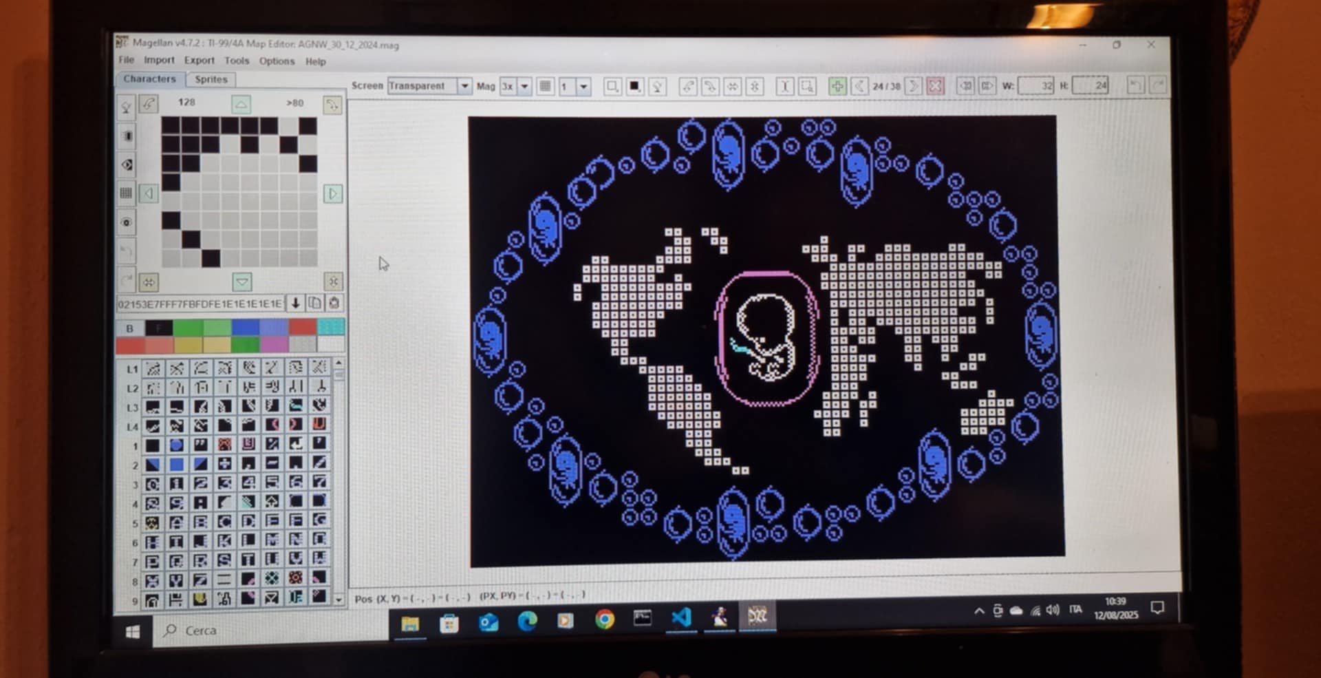Flip character vertically below pixel grid
This screenshot has height=678, width=1321.
(333, 281)
